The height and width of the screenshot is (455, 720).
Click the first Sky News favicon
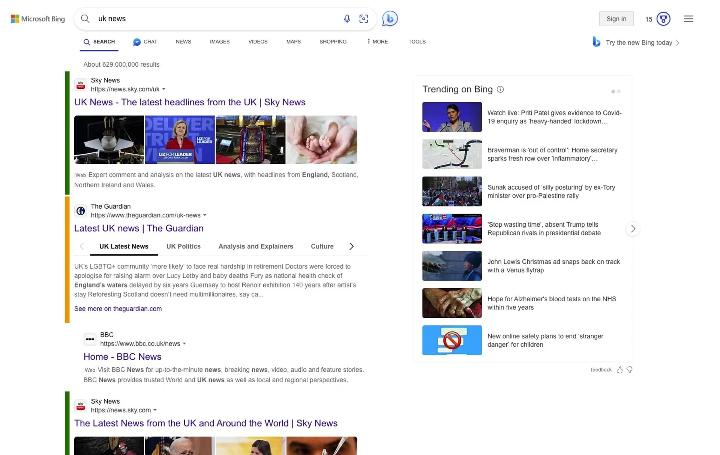(x=81, y=85)
